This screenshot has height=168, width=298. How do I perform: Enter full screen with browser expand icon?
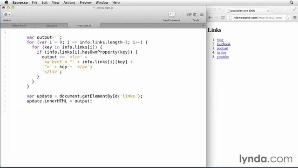pos(295,9)
